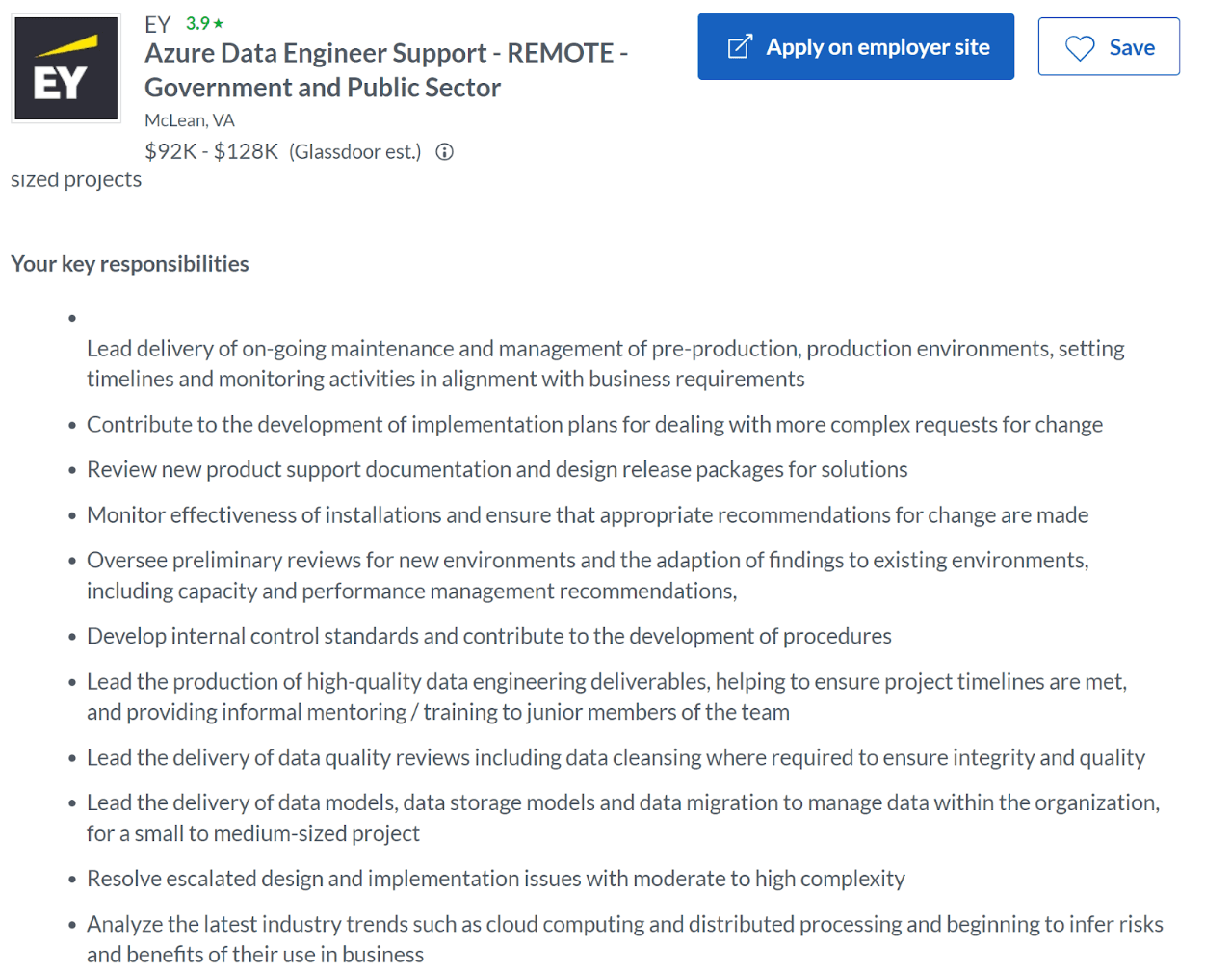Click the first bullet about pre-production environments
This screenshot has height=973, width=1205.
pos(605,363)
